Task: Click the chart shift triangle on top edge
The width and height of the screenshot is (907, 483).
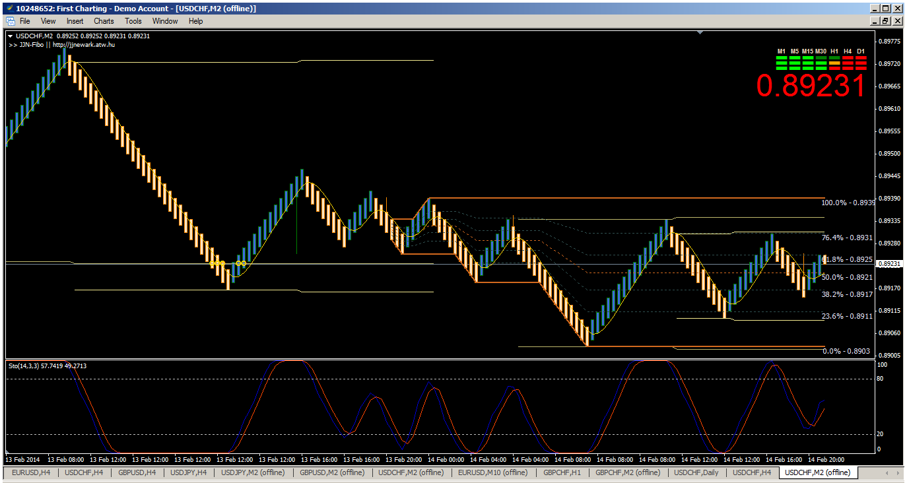Action: [700, 32]
